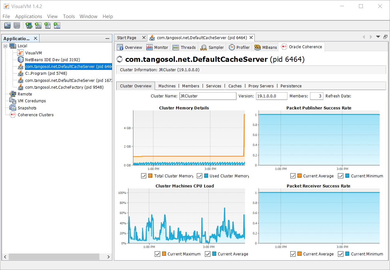Switch to the Caches tab
390x270 pixels.
pos(235,86)
